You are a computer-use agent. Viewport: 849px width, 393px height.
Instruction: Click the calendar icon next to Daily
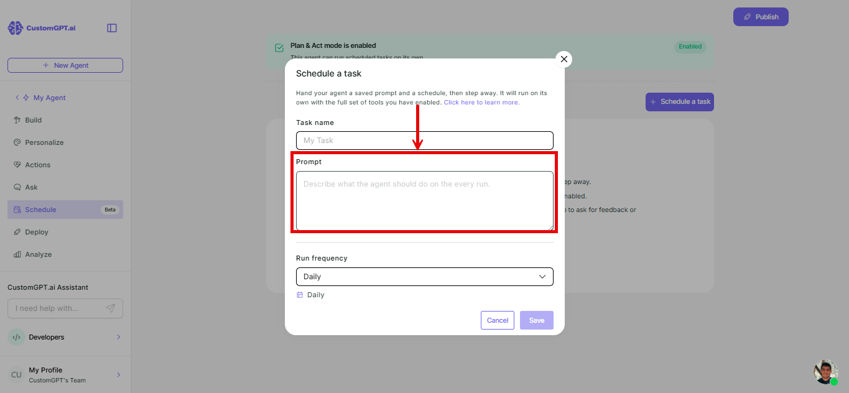[300, 295]
